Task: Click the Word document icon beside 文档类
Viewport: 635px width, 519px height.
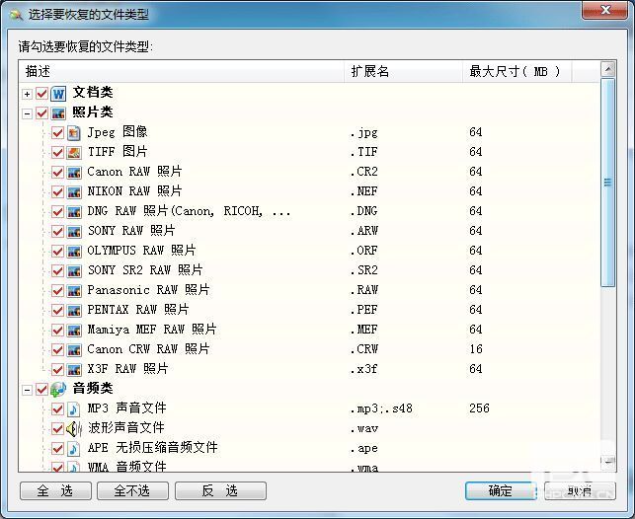Action: [x=57, y=93]
